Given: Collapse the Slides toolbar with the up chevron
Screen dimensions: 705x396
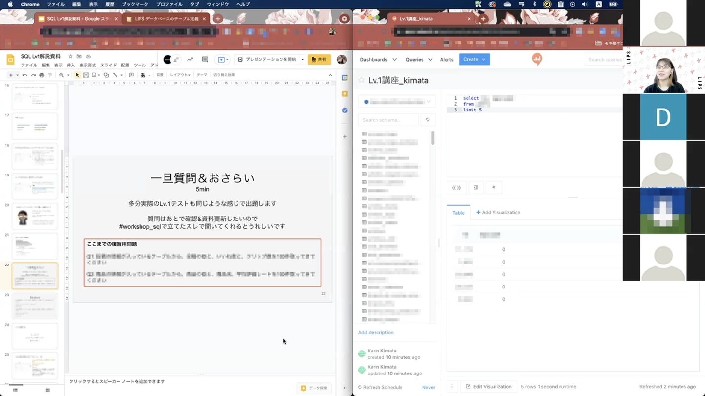Looking at the screenshot, I should point(330,75).
